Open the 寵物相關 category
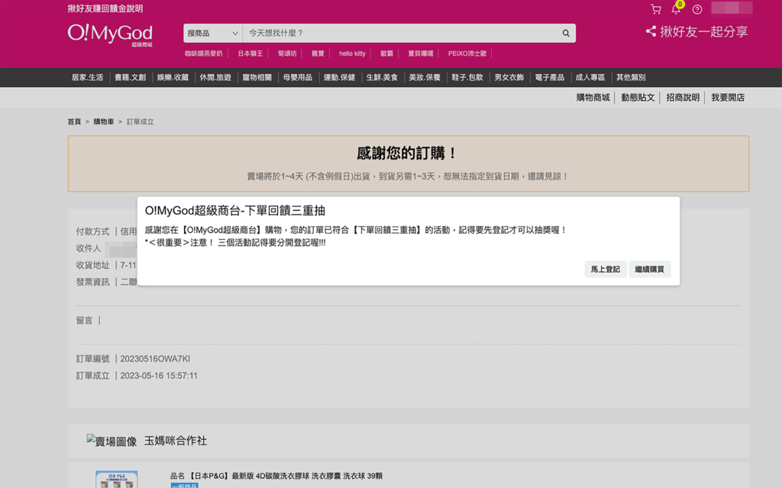782x488 pixels. [257, 77]
